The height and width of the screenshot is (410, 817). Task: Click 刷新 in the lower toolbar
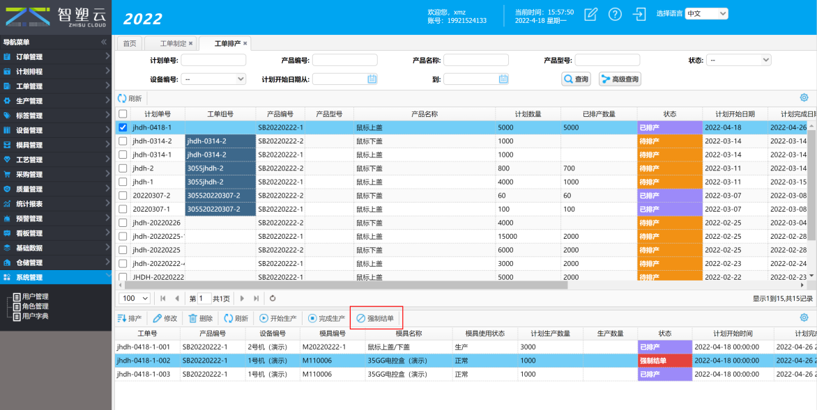click(236, 318)
